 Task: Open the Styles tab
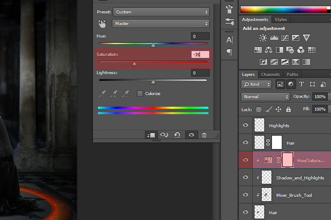280,20
